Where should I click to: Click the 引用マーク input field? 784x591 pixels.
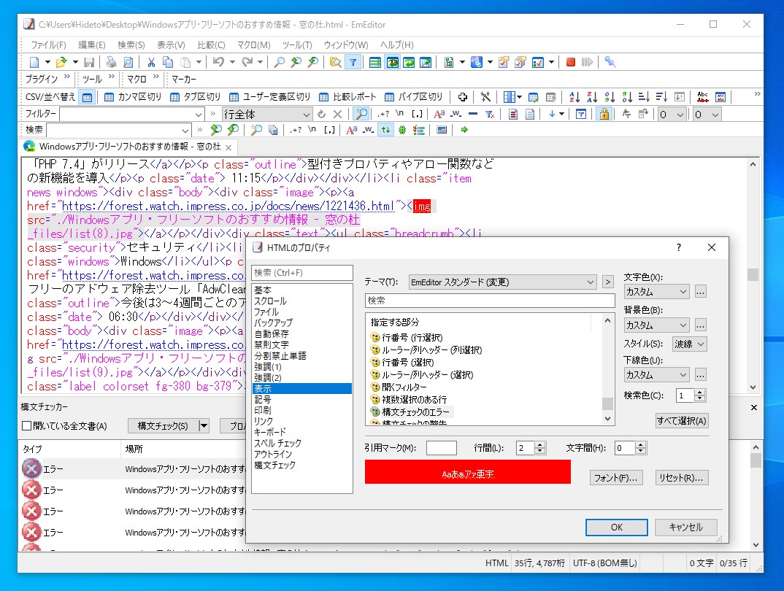pos(441,448)
